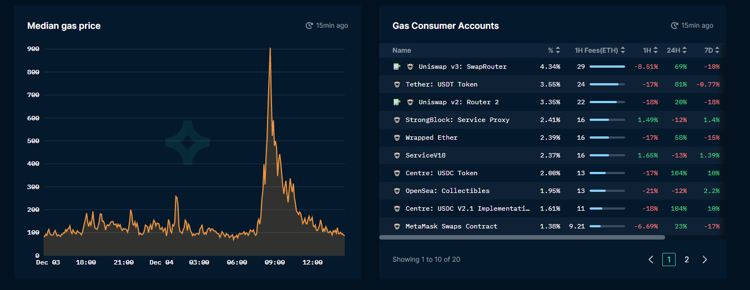Click the 1.49% 1H value for StrongBlock

648,120
